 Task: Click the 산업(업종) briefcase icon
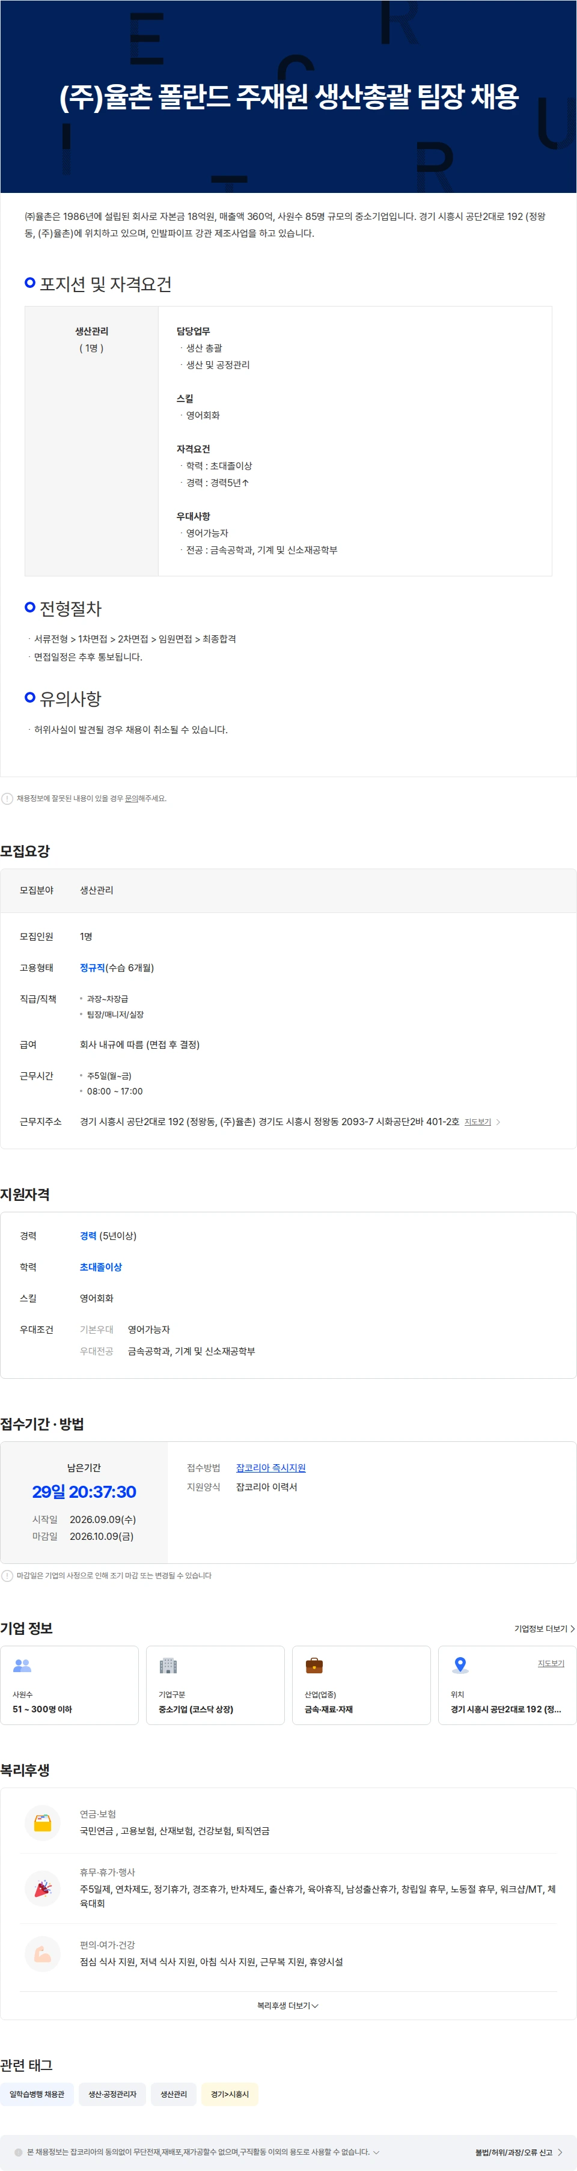coord(314,1666)
